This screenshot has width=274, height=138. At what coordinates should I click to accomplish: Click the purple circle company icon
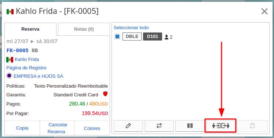(x=9, y=76)
